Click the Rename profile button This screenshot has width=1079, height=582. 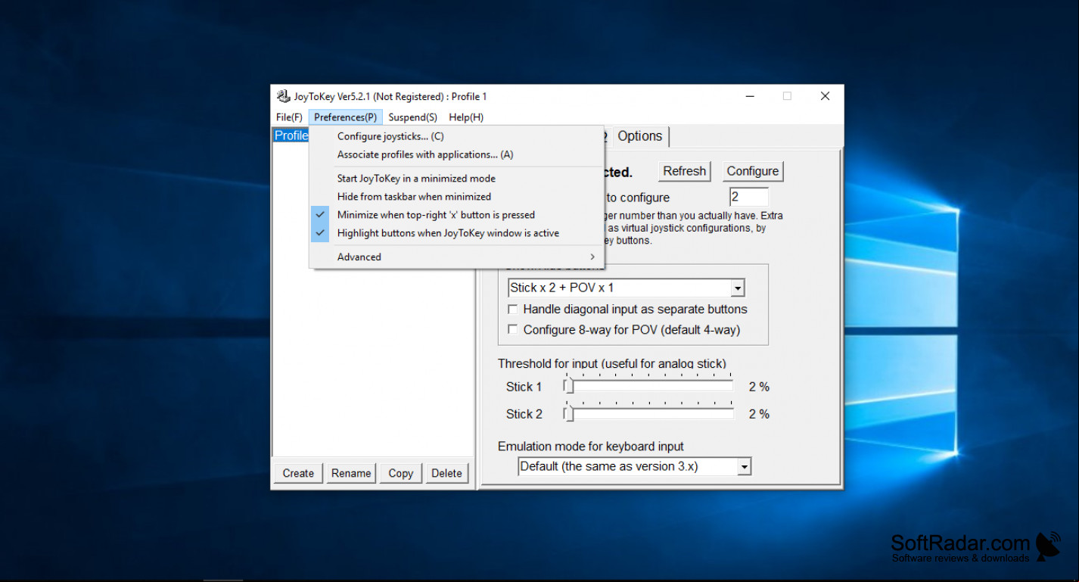point(351,473)
